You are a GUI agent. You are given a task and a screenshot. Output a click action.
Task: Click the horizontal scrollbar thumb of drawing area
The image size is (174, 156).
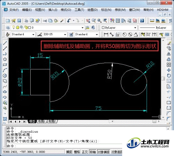click(154, 122)
